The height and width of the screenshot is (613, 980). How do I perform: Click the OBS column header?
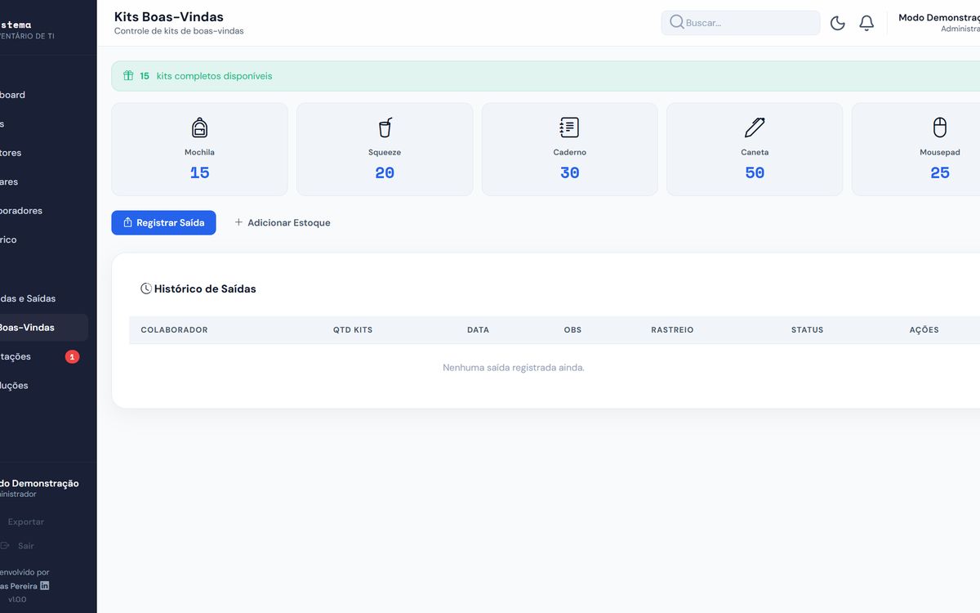point(572,330)
